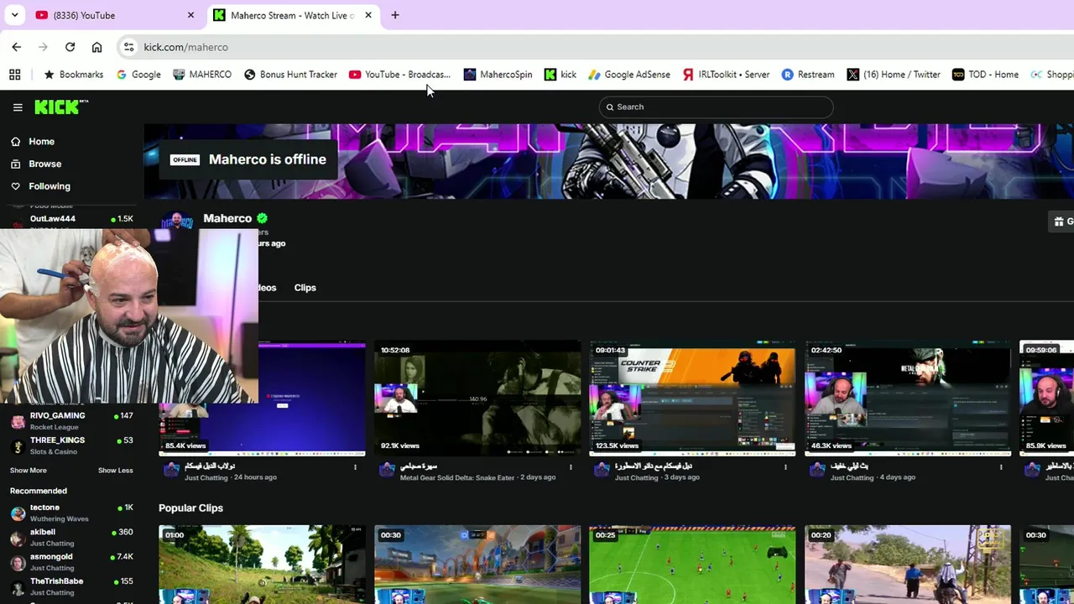The width and height of the screenshot is (1074, 604).
Task: Go back with browser back arrow
Action: coord(17,47)
